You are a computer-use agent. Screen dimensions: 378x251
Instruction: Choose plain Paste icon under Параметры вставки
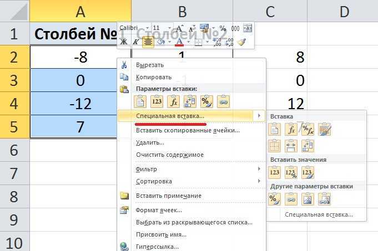[140, 101]
